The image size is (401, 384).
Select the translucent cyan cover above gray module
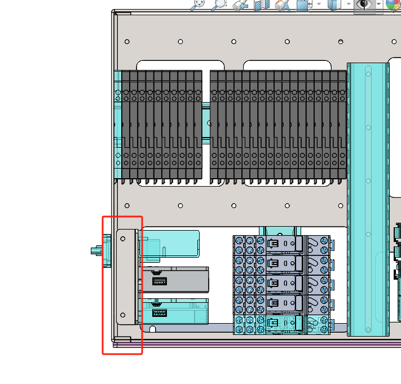click(175, 242)
